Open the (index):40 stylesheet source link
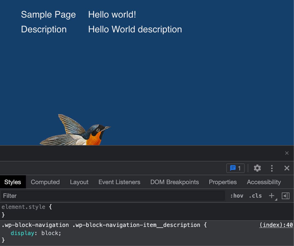 click(276, 225)
